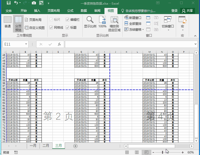Click the Save icon in title bar
200x155 pixels.
8,3
